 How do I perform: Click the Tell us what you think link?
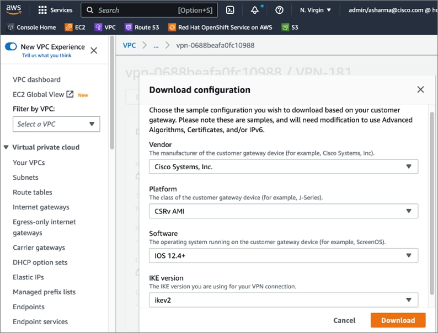click(47, 55)
